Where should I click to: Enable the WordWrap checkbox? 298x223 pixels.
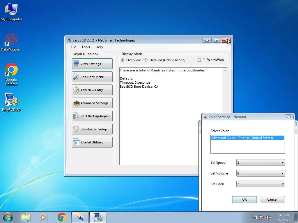point(199,60)
